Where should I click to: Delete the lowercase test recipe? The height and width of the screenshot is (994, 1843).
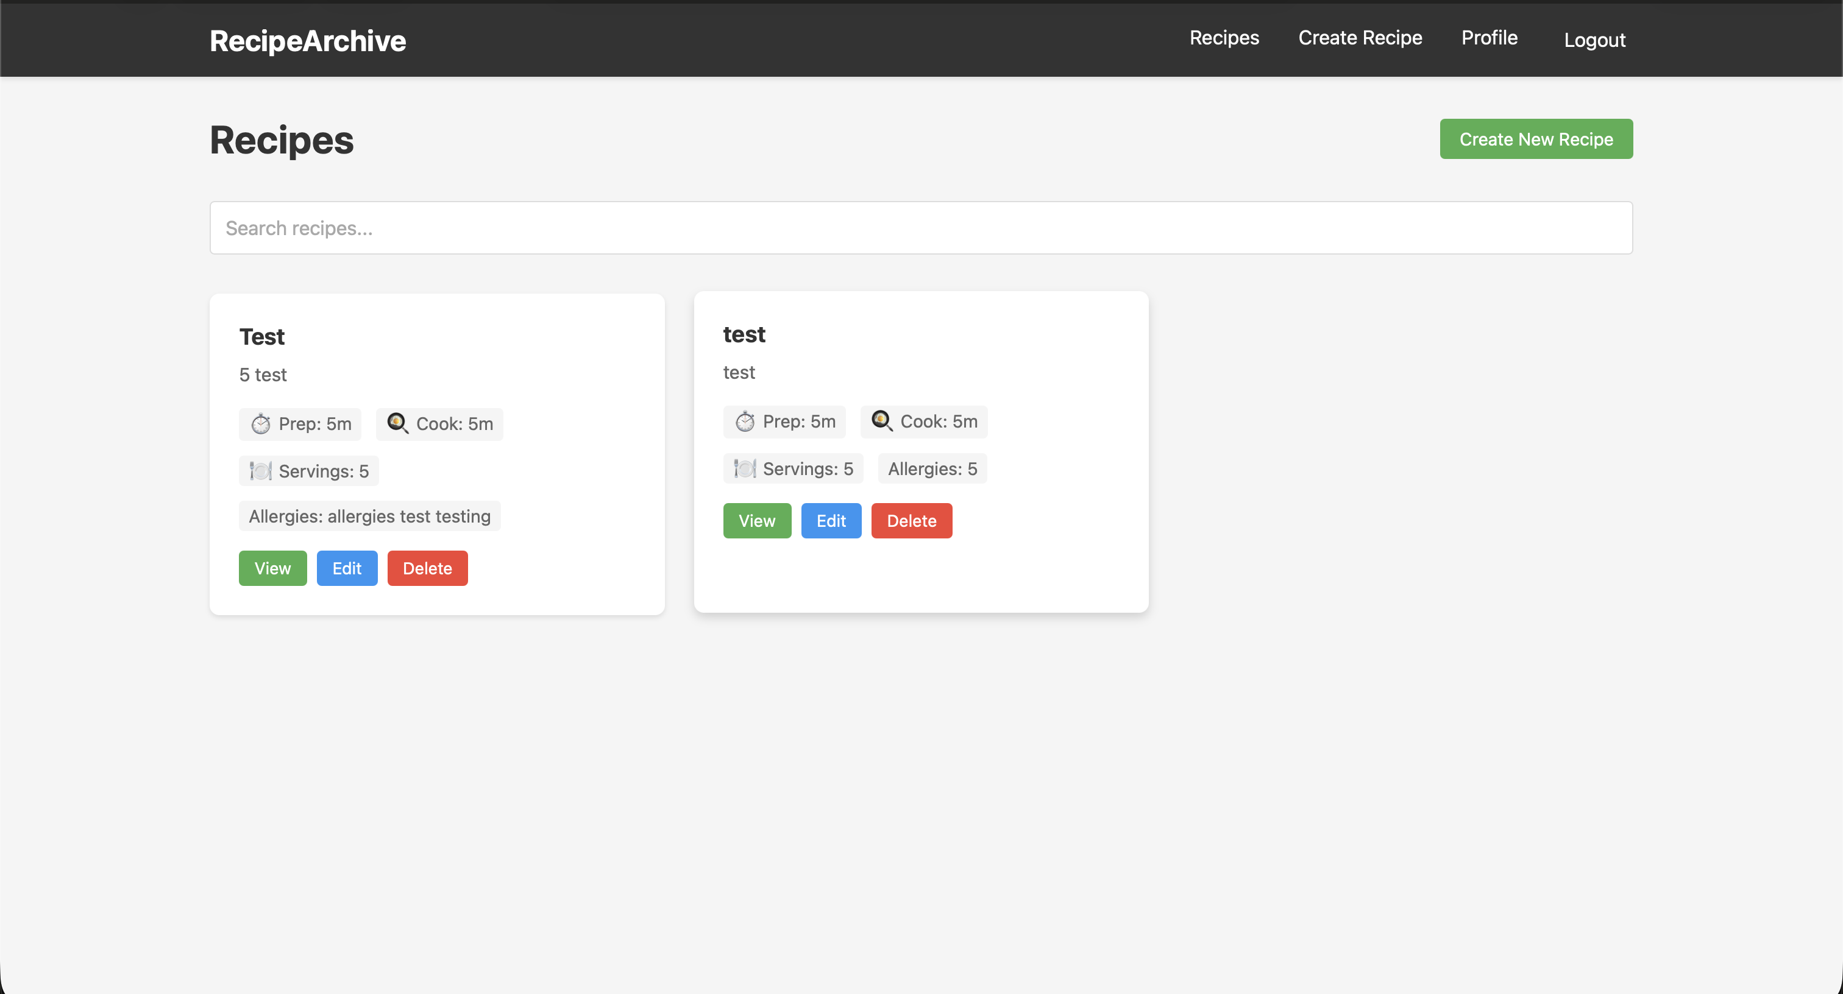[x=911, y=521]
